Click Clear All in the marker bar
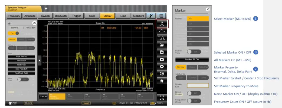282x108 pixels. point(44,97)
